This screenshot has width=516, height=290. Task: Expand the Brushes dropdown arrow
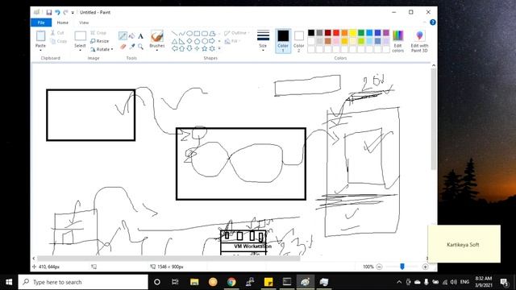pyautogui.click(x=157, y=50)
